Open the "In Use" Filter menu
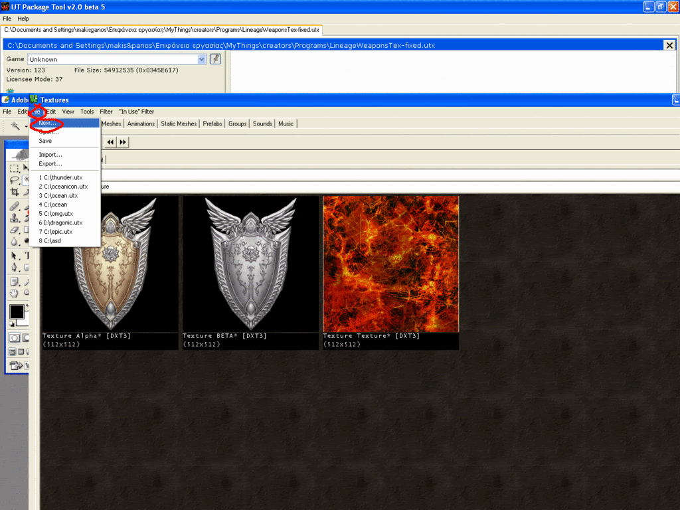Screen dimensions: 680x510 tap(136, 112)
